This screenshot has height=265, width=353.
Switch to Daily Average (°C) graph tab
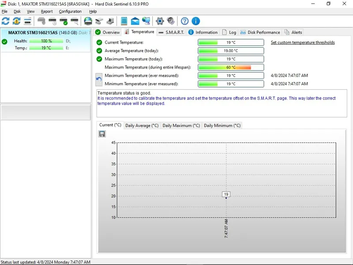click(x=142, y=125)
